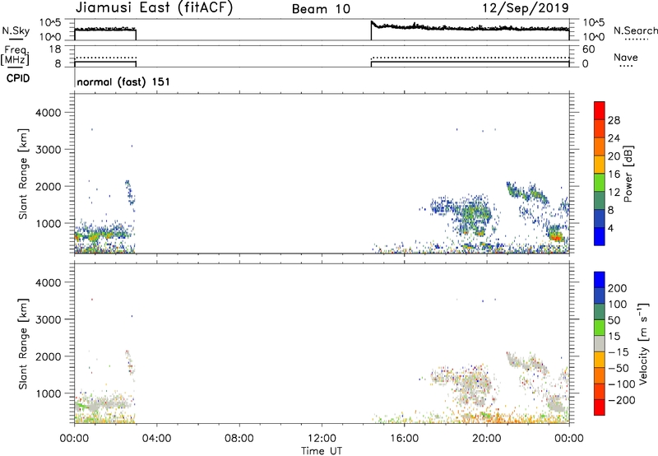Click the noise spike near 14:30 UT in the N.Sky trace
The image size is (658, 456).
click(x=373, y=24)
